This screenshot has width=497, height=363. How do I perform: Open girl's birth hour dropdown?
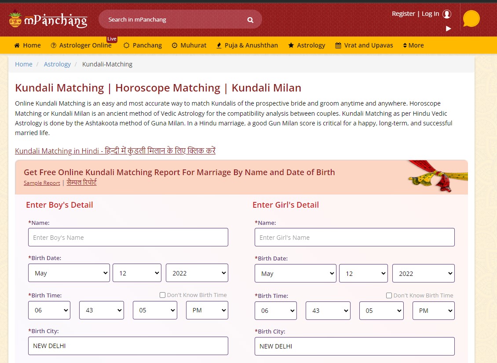(x=275, y=311)
